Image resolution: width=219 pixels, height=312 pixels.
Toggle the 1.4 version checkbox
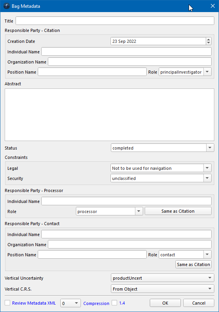pos(114,303)
